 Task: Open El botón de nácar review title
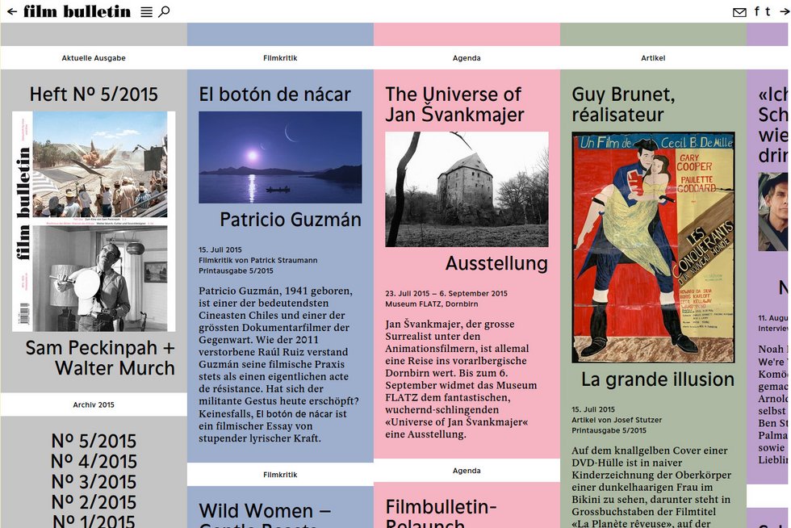click(275, 94)
